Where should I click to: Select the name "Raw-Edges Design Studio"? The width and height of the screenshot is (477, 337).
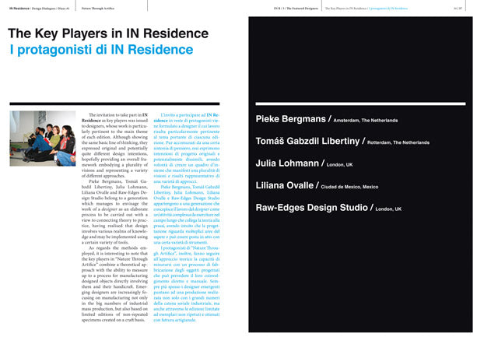point(312,208)
